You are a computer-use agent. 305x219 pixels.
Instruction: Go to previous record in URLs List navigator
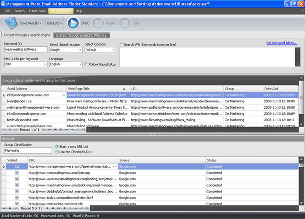coord(16,208)
